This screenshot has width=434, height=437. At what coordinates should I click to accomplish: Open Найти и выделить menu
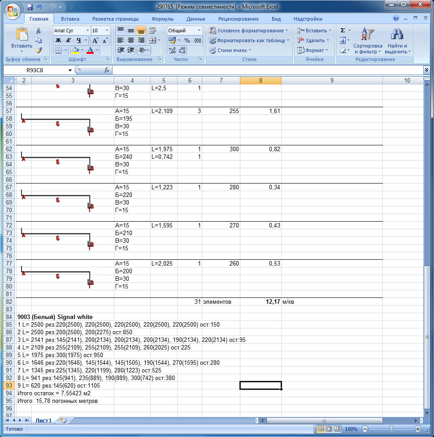398,41
